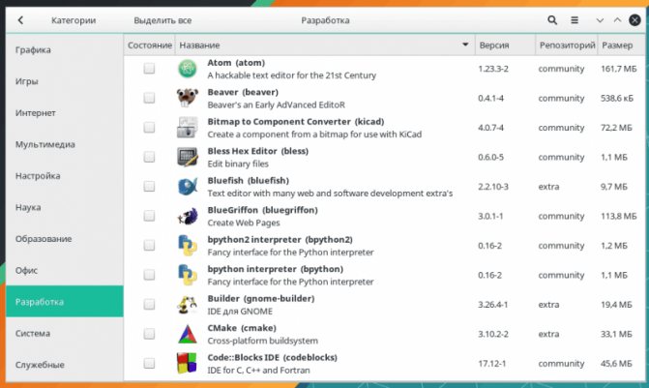Screen dimensions: 649x388
Task: Open the hamburger menu icon
Action: click(x=575, y=20)
